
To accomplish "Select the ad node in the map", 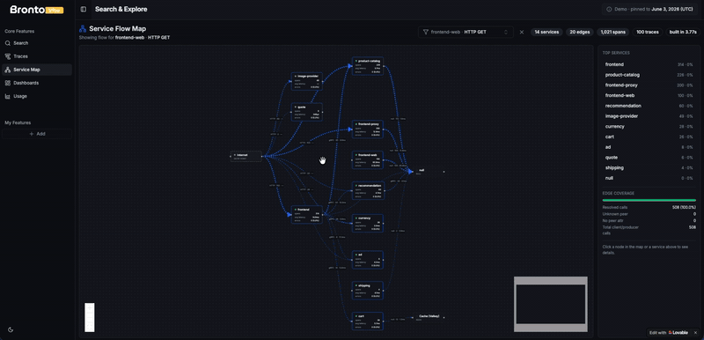I will coord(368,260).
